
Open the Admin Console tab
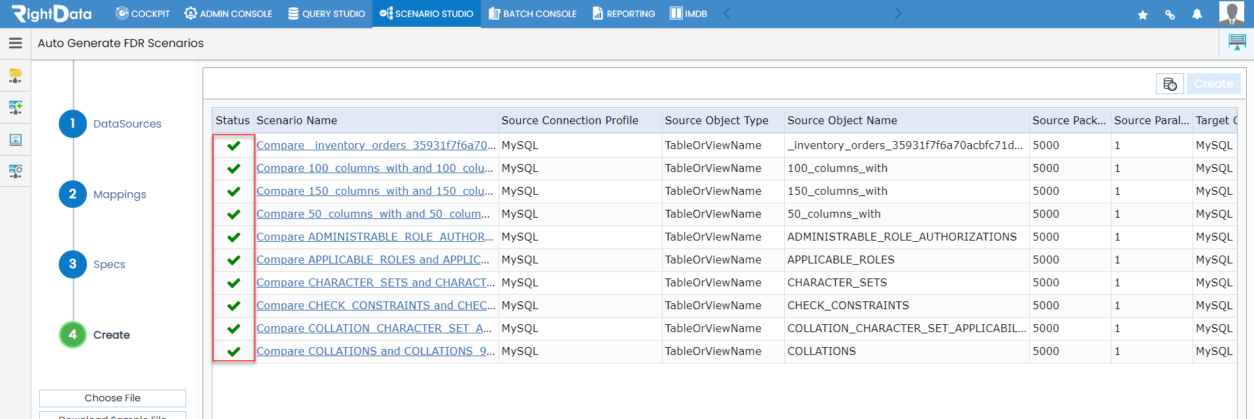[228, 14]
